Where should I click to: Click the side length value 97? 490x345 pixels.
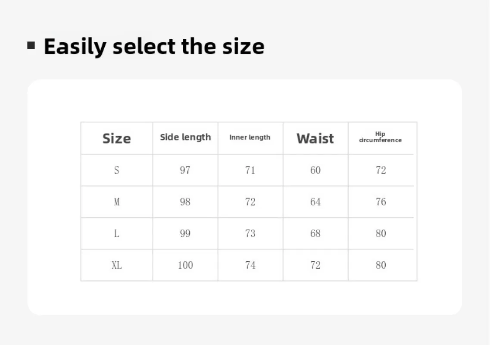pyautogui.click(x=185, y=170)
